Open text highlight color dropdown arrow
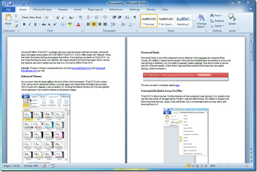Screen dimensions: 257x172 click(x=74, y=24)
